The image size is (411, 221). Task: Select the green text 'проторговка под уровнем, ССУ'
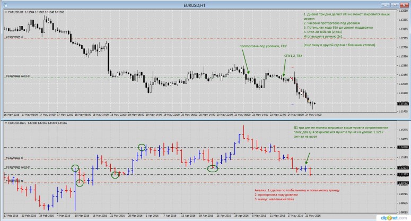(263, 46)
